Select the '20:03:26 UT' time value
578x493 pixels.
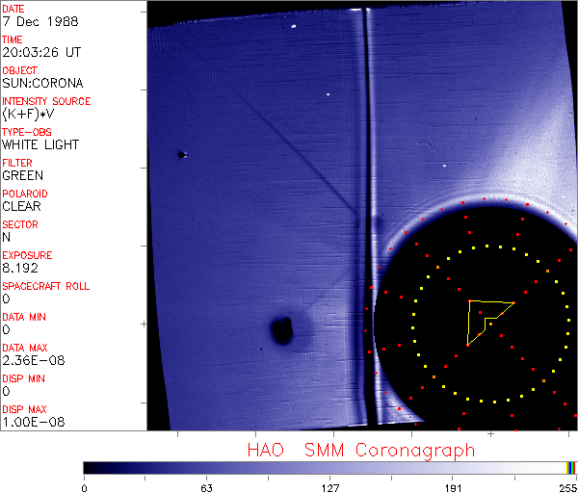[x=41, y=52]
